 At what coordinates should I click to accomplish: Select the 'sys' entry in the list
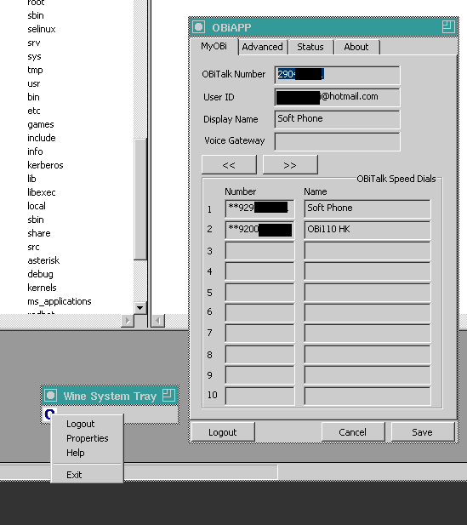tap(34, 56)
